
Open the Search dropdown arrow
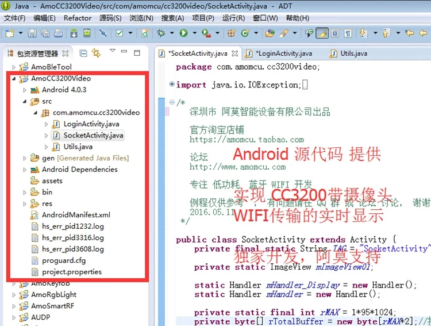click(x=295, y=33)
